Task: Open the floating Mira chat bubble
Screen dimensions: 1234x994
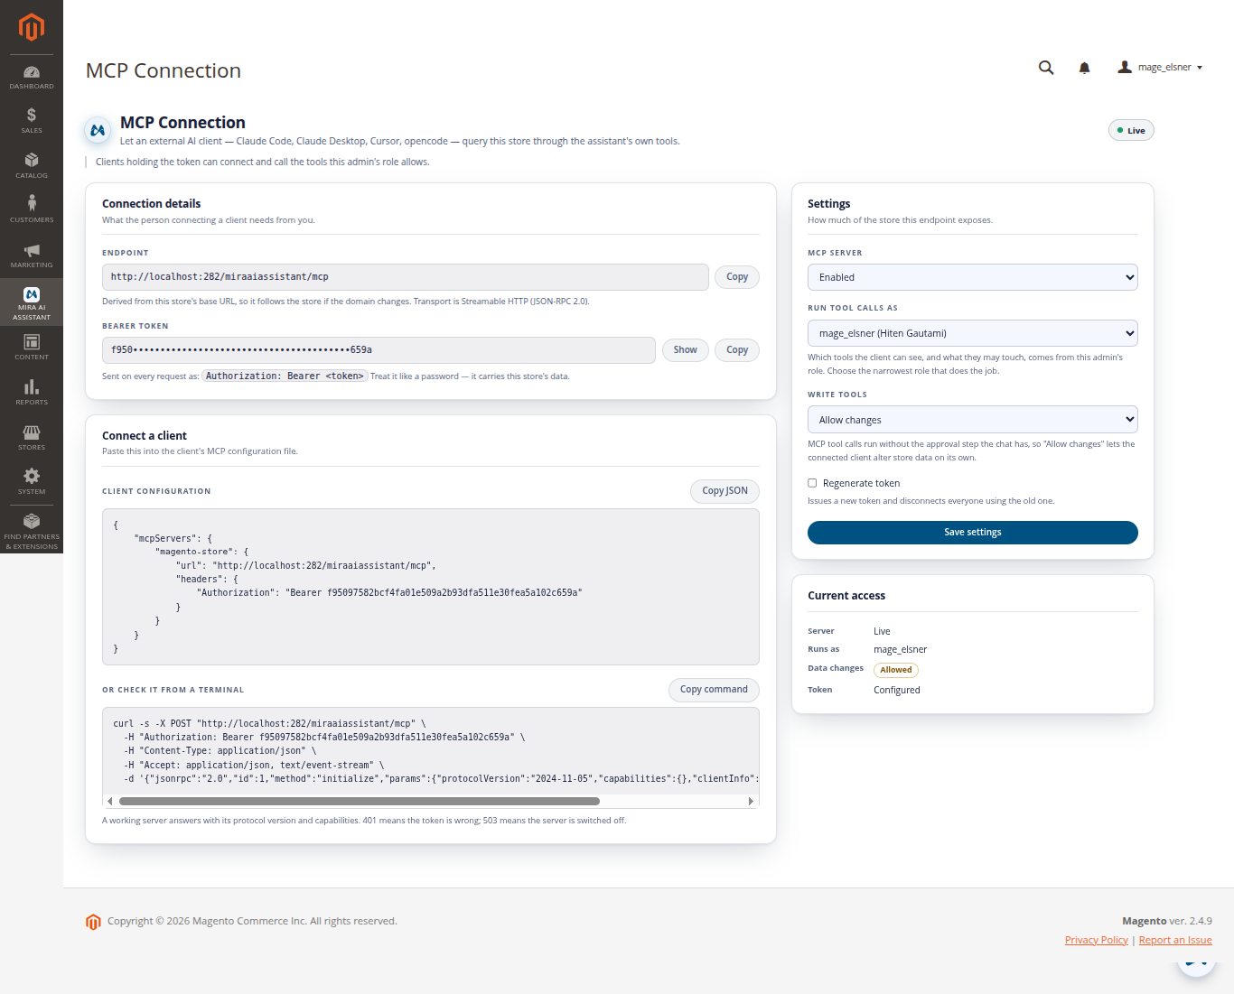Action: pyautogui.click(x=1197, y=966)
